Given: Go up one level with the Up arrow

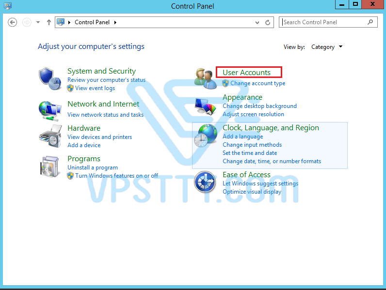Looking at the screenshot, I should point(49,22).
